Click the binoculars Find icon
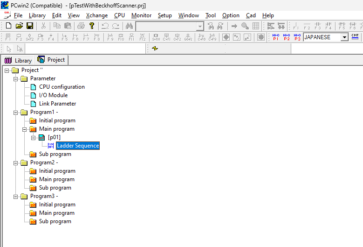Image resolution: width=363 pixels, height=247 pixels. [x=129, y=26]
